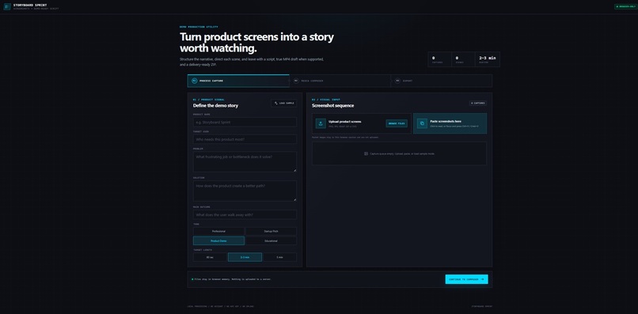Click the Paste screenshots here zone
638x314 pixels.
point(450,123)
